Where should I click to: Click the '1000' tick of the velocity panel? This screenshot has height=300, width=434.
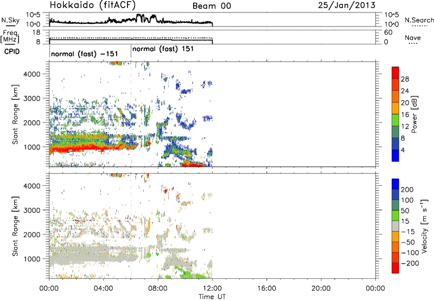(32, 259)
